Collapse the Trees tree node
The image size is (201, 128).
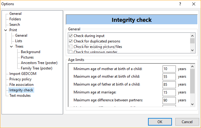(12, 46)
